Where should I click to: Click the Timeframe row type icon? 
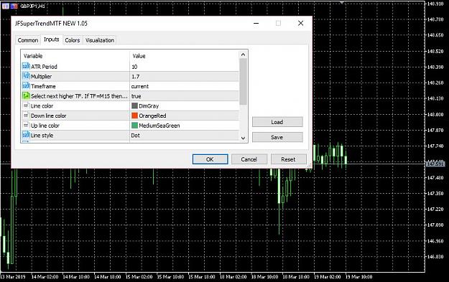tap(26, 86)
